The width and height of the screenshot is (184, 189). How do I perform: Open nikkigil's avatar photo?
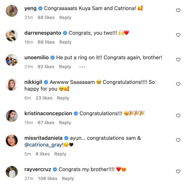tap(12, 85)
